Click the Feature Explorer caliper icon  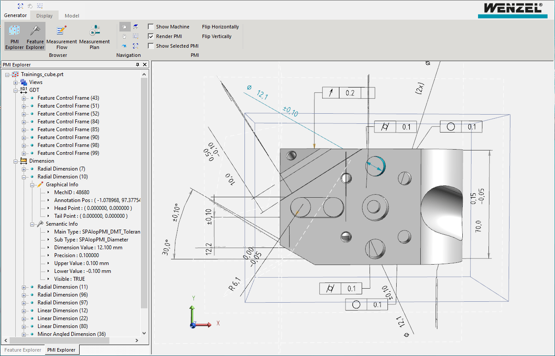[35, 37]
